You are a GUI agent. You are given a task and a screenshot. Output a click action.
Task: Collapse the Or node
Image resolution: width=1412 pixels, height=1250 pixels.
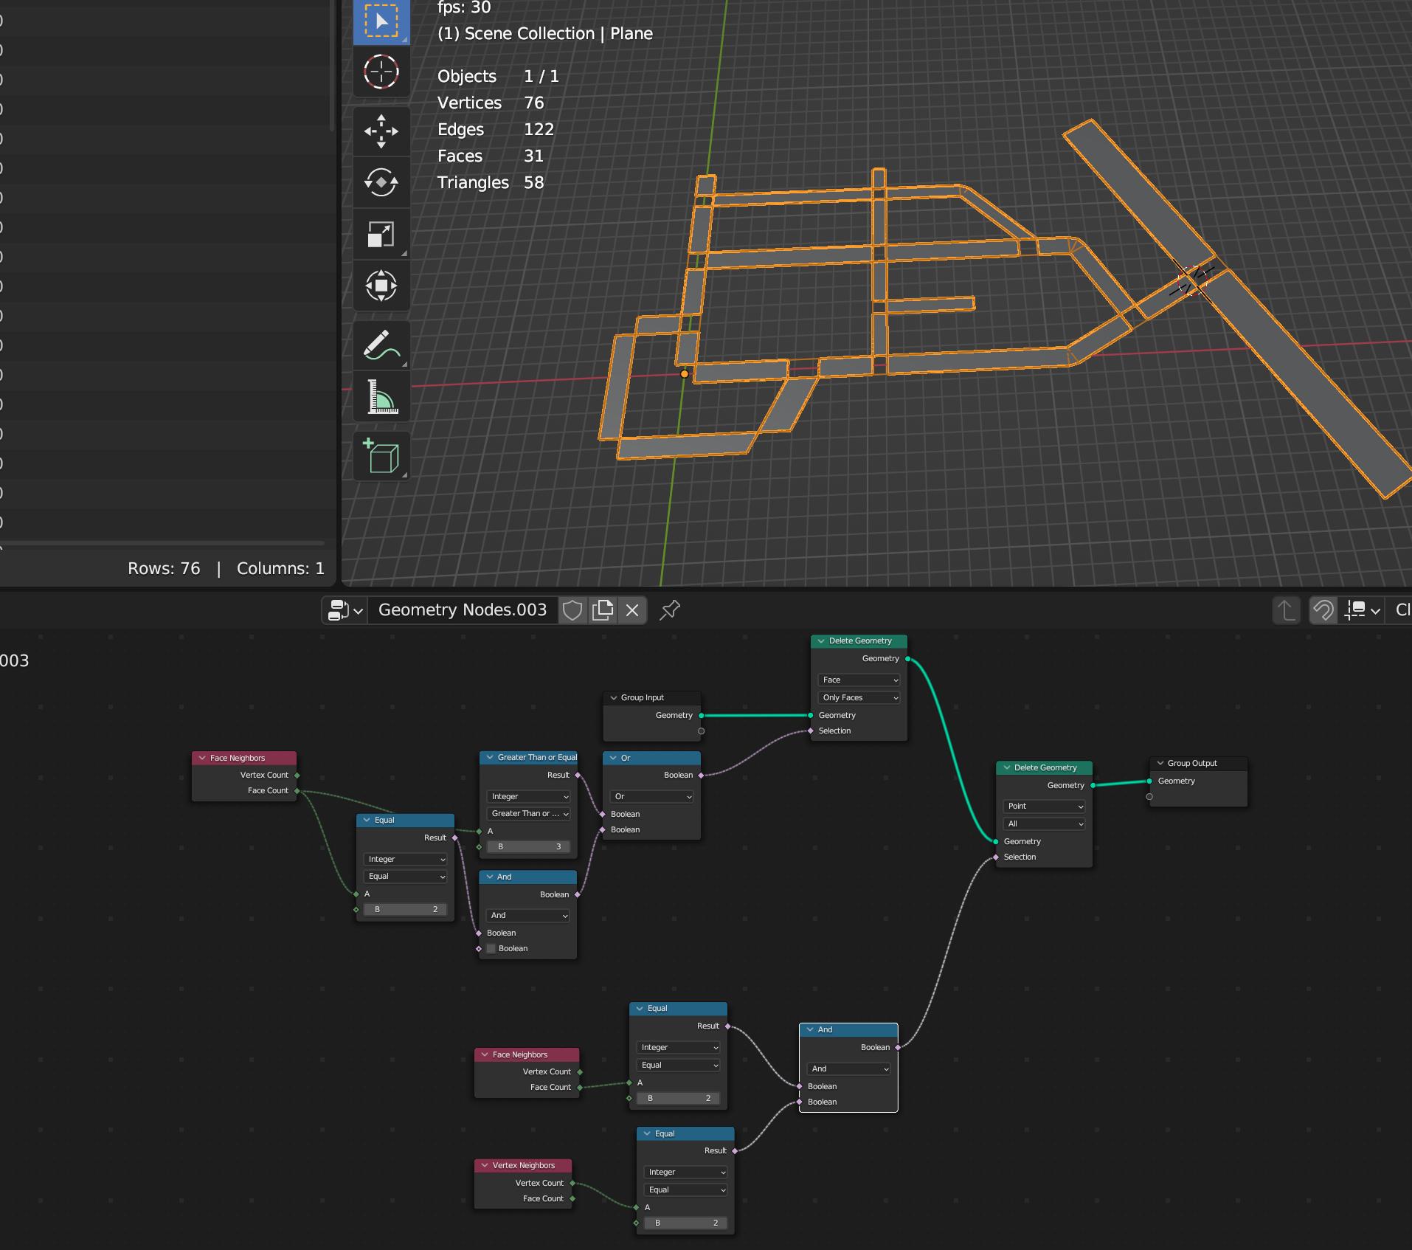pyautogui.click(x=613, y=758)
